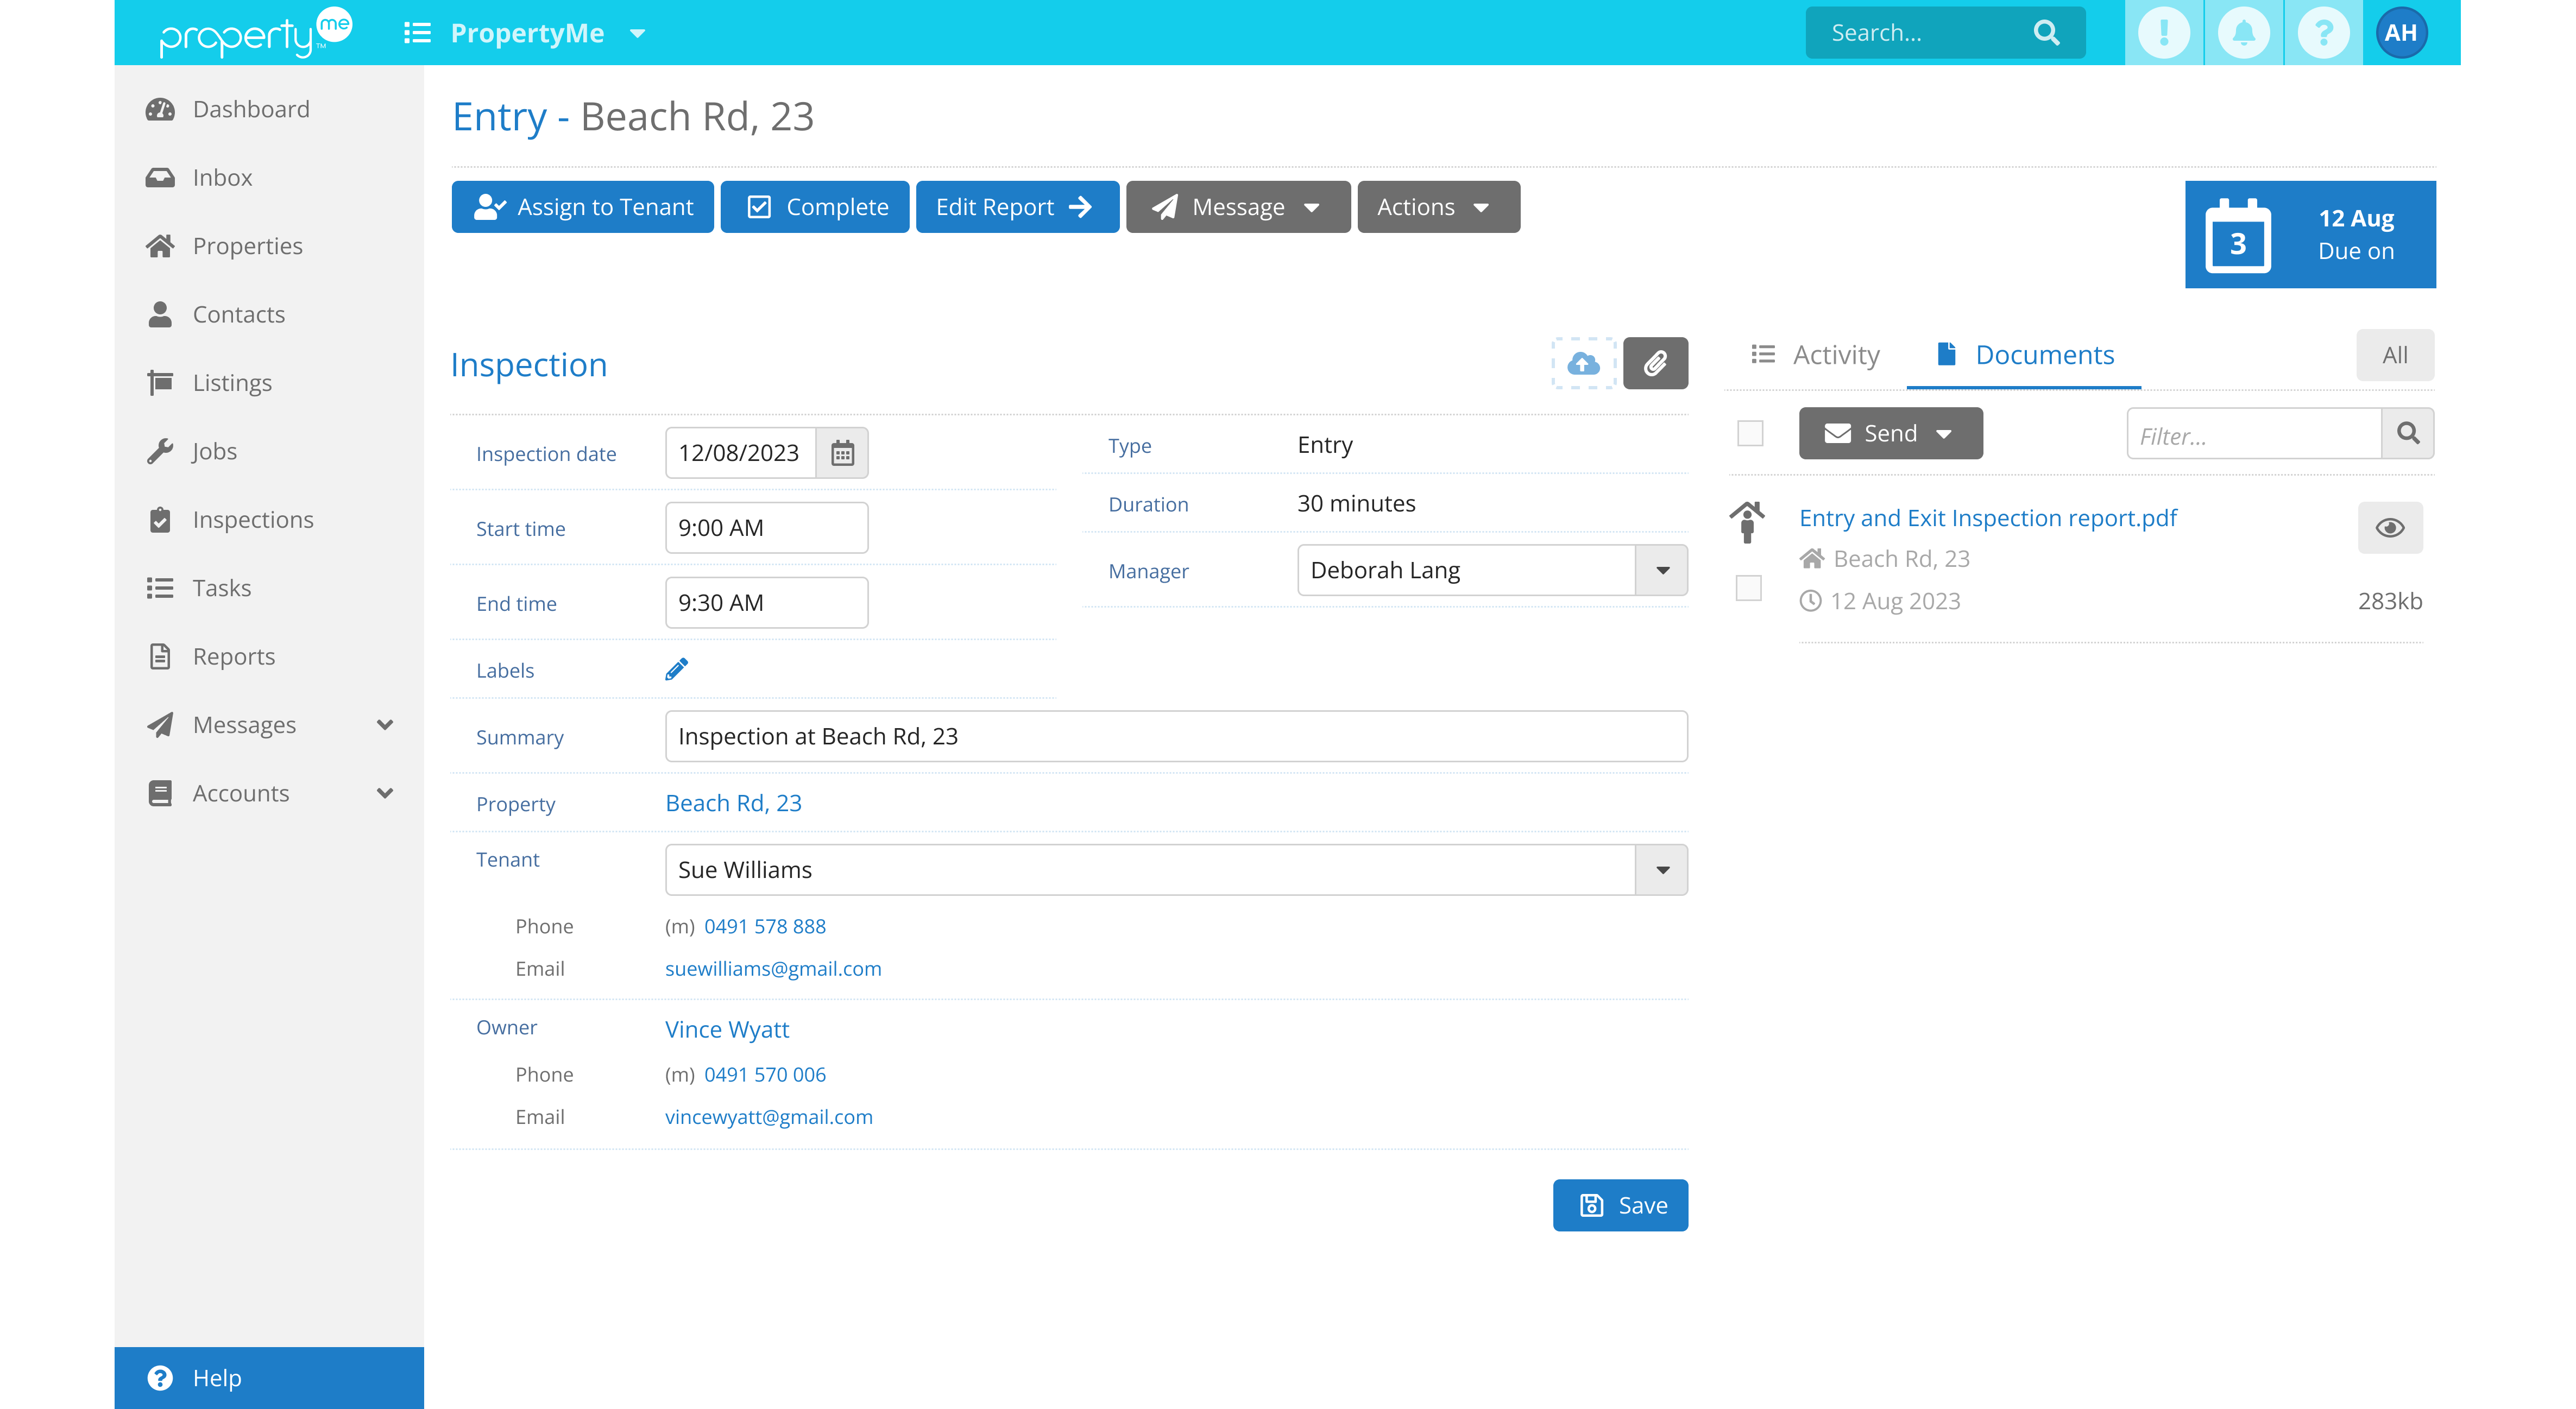Open the Send dropdown button
Screen dimensions: 2576x1409
tap(1890, 433)
